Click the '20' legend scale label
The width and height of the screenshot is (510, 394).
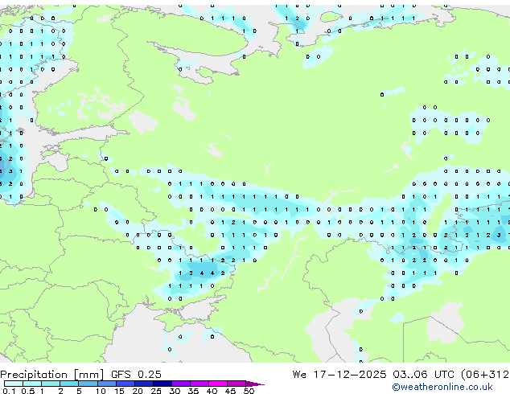[138, 391]
